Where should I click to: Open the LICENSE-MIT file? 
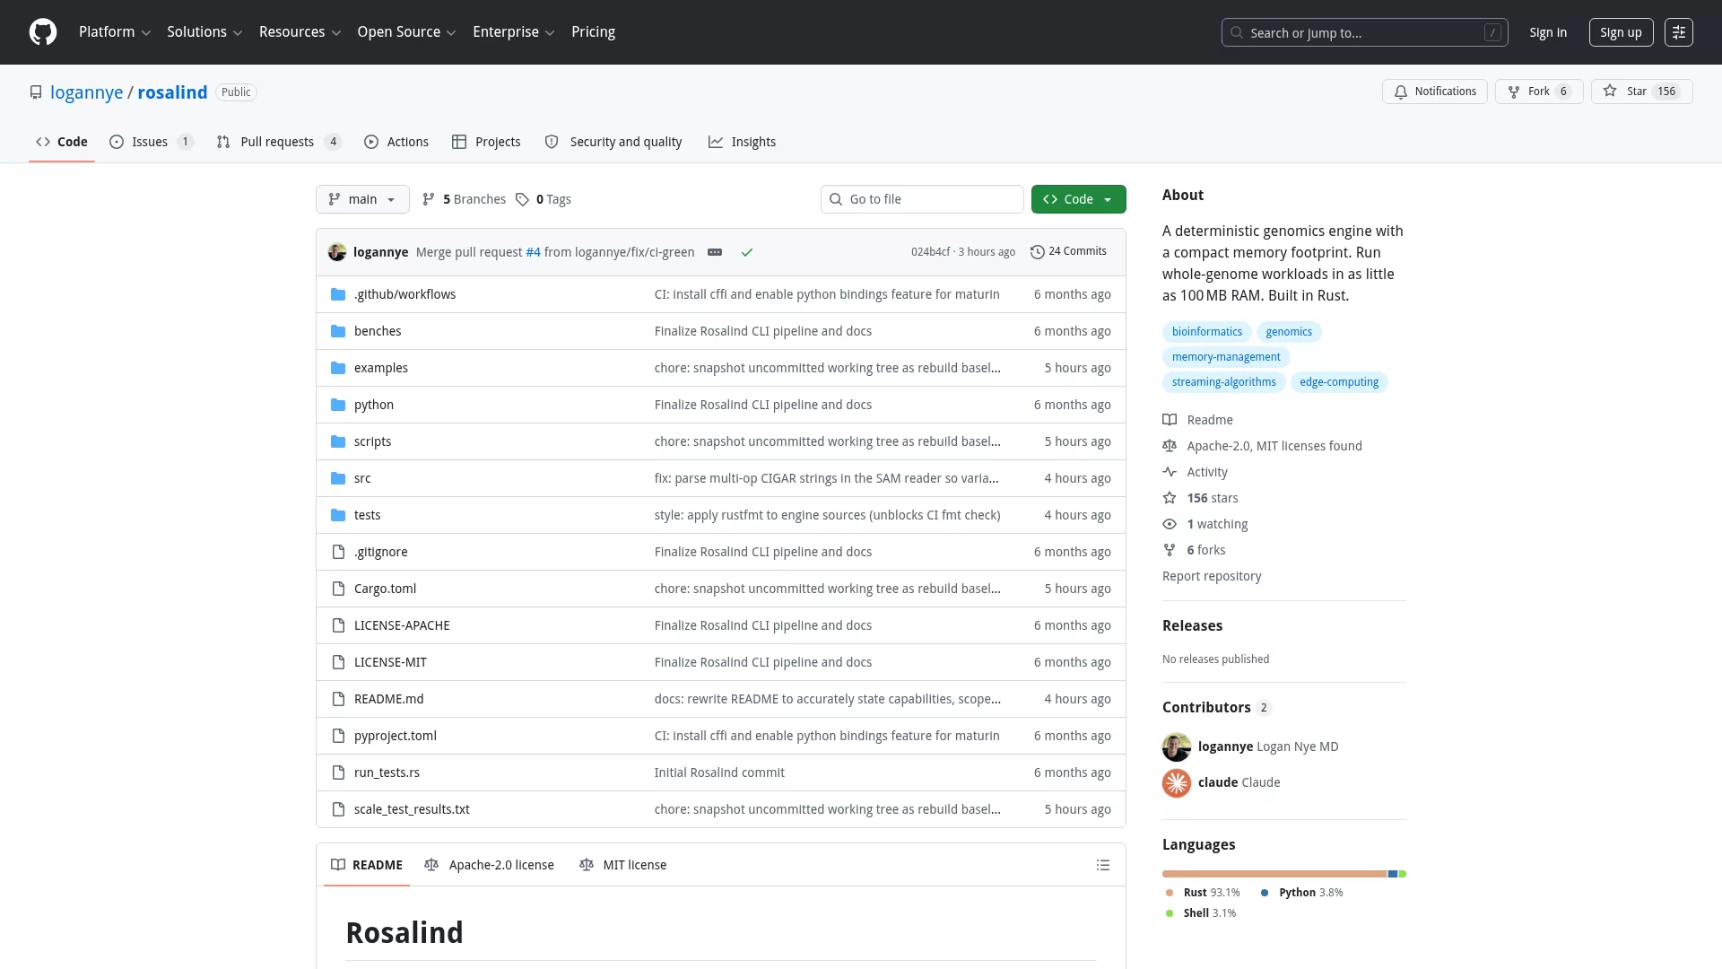(x=390, y=662)
